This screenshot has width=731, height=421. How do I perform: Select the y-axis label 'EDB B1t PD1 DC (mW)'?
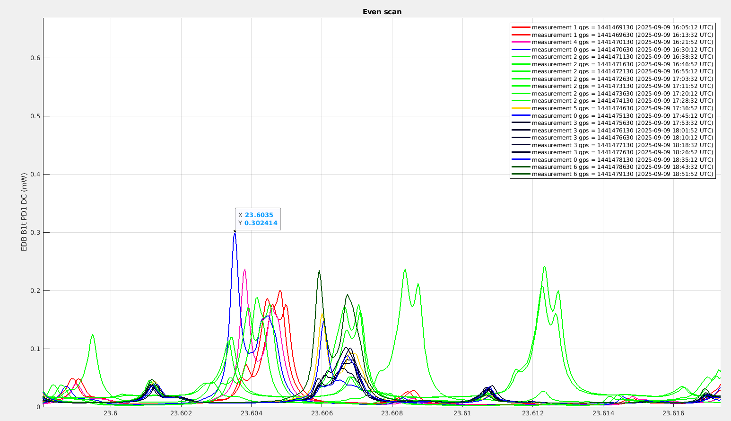click(x=24, y=212)
